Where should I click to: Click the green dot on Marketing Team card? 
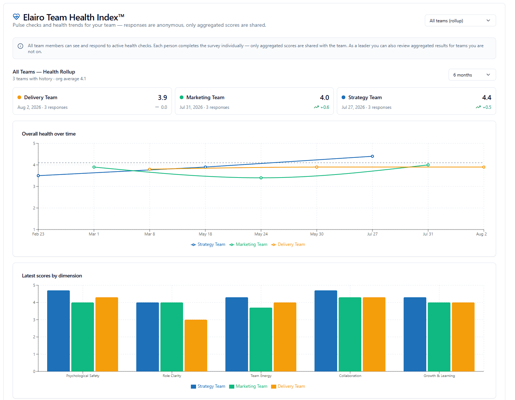182,97
